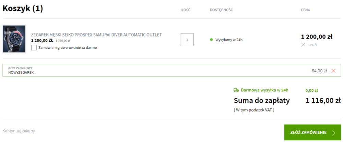This screenshot has width=343, height=144.
Task: Remove the NOWYZEGAREK discount code with red X
Action: point(333,71)
